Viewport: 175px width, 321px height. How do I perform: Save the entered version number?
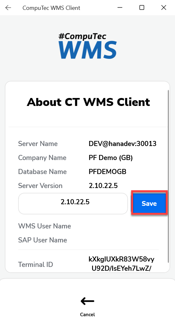[x=149, y=203]
